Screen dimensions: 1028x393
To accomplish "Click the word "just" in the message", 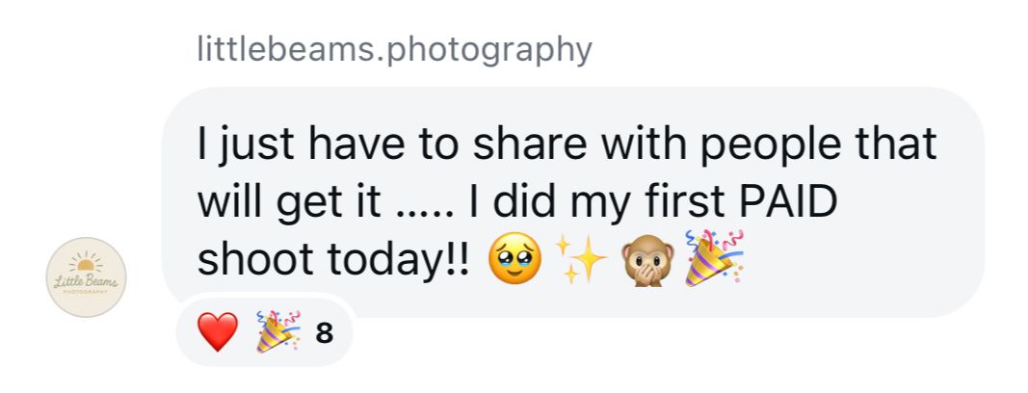I will point(251,145).
